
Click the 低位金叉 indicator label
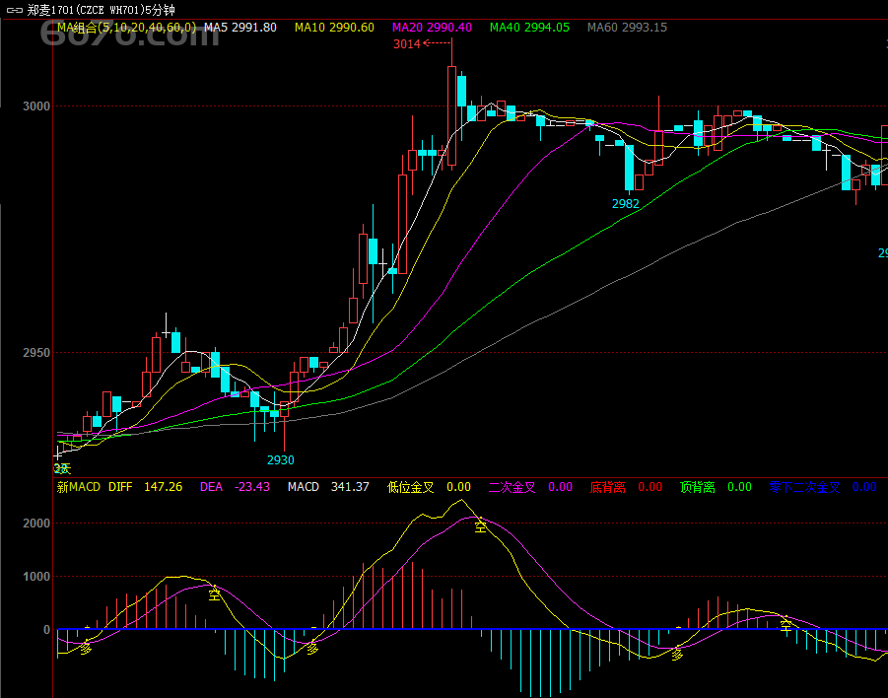tap(410, 487)
